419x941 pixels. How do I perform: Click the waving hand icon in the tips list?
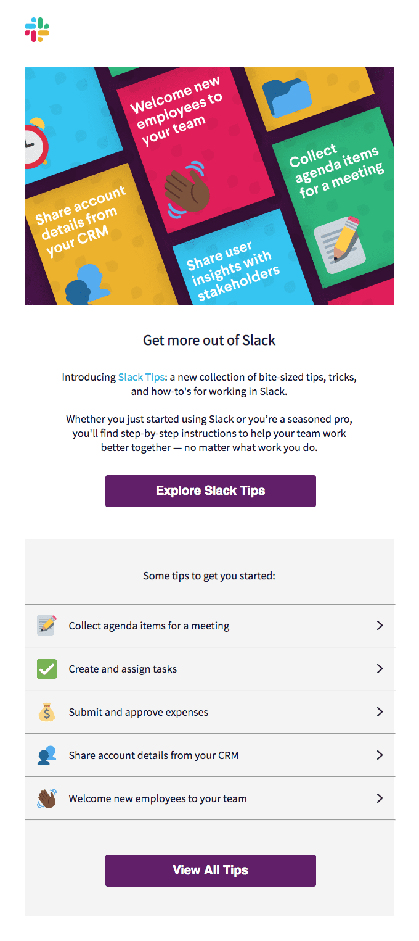pyautogui.click(x=47, y=798)
